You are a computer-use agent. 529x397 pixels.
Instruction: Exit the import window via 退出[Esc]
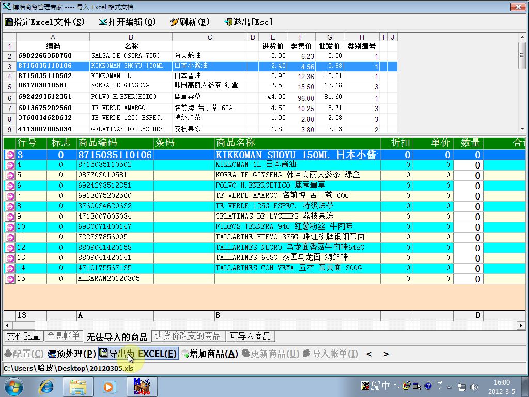(248, 22)
